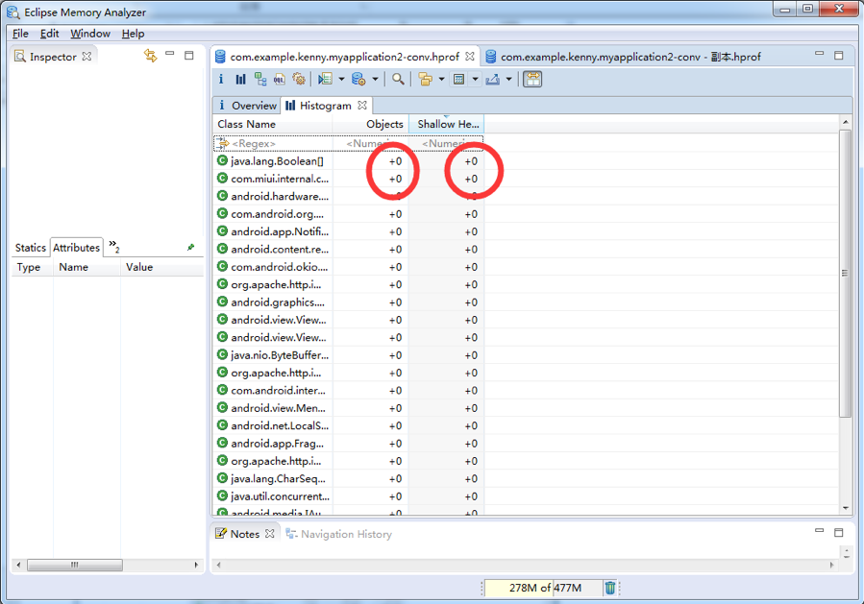Image resolution: width=864 pixels, height=604 pixels.
Task: Click the heap status 278M of 477M bar
Action: pyautogui.click(x=543, y=588)
